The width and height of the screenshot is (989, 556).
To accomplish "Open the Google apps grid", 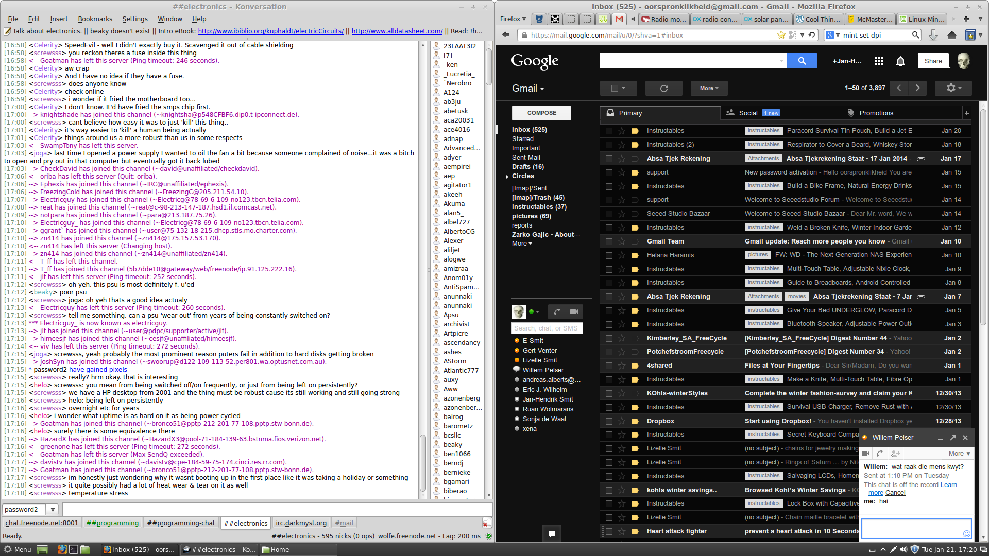I will pyautogui.click(x=879, y=61).
